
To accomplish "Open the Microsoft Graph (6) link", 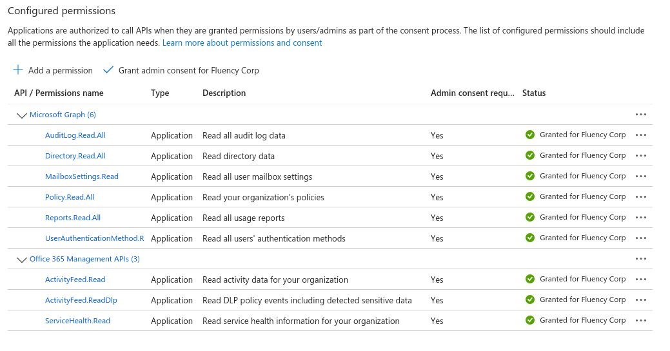I will tap(63, 115).
